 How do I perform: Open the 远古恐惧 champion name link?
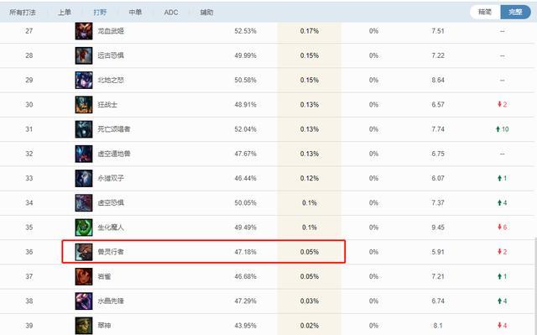point(111,55)
